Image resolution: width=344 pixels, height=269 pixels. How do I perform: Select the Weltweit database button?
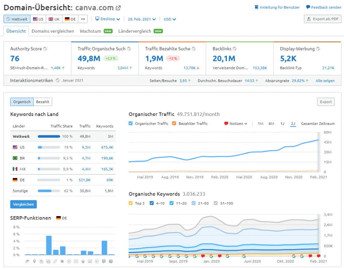point(17,19)
